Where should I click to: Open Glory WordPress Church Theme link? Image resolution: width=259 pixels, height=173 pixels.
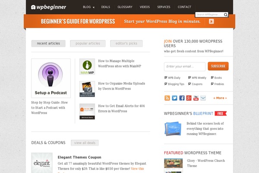point(206,163)
